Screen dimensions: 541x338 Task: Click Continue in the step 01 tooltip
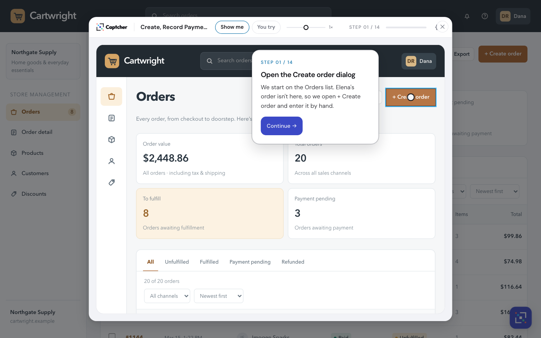click(x=282, y=126)
